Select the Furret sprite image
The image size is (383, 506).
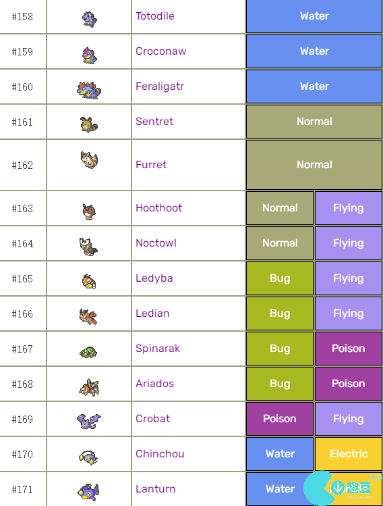pyautogui.click(x=89, y=159)
